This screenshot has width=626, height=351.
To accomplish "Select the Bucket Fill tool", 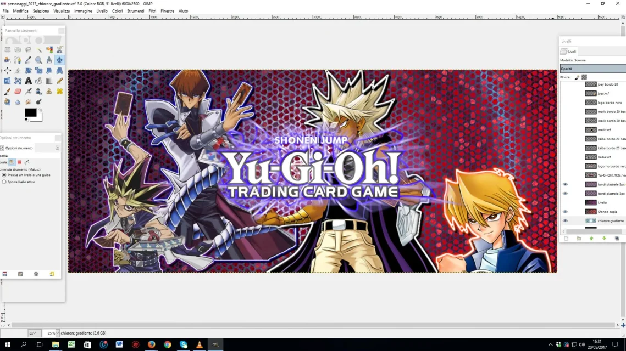I will pyautogui.click(x=38, y=81).
